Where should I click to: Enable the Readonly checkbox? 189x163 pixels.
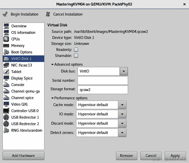pos(76,50)
